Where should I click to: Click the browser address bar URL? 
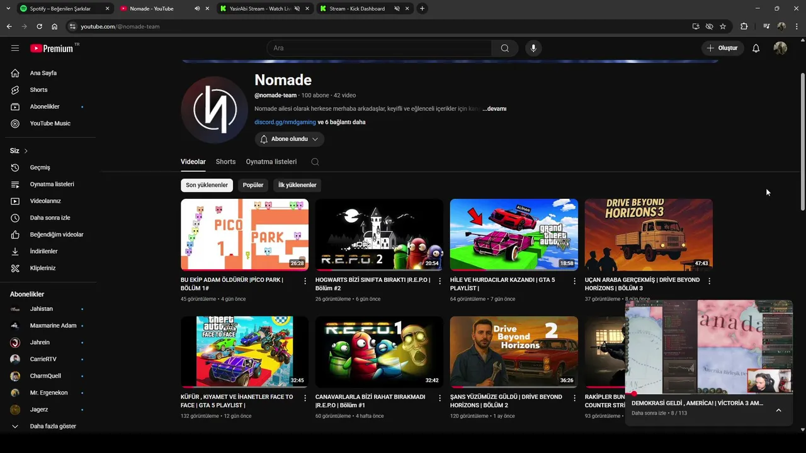[x=120, y=26]
